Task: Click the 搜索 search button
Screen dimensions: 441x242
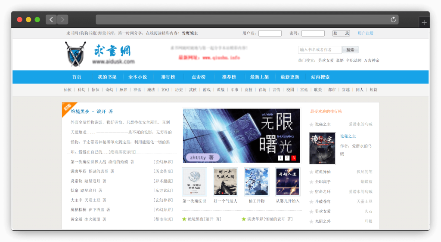Action: tap(351, 50)
